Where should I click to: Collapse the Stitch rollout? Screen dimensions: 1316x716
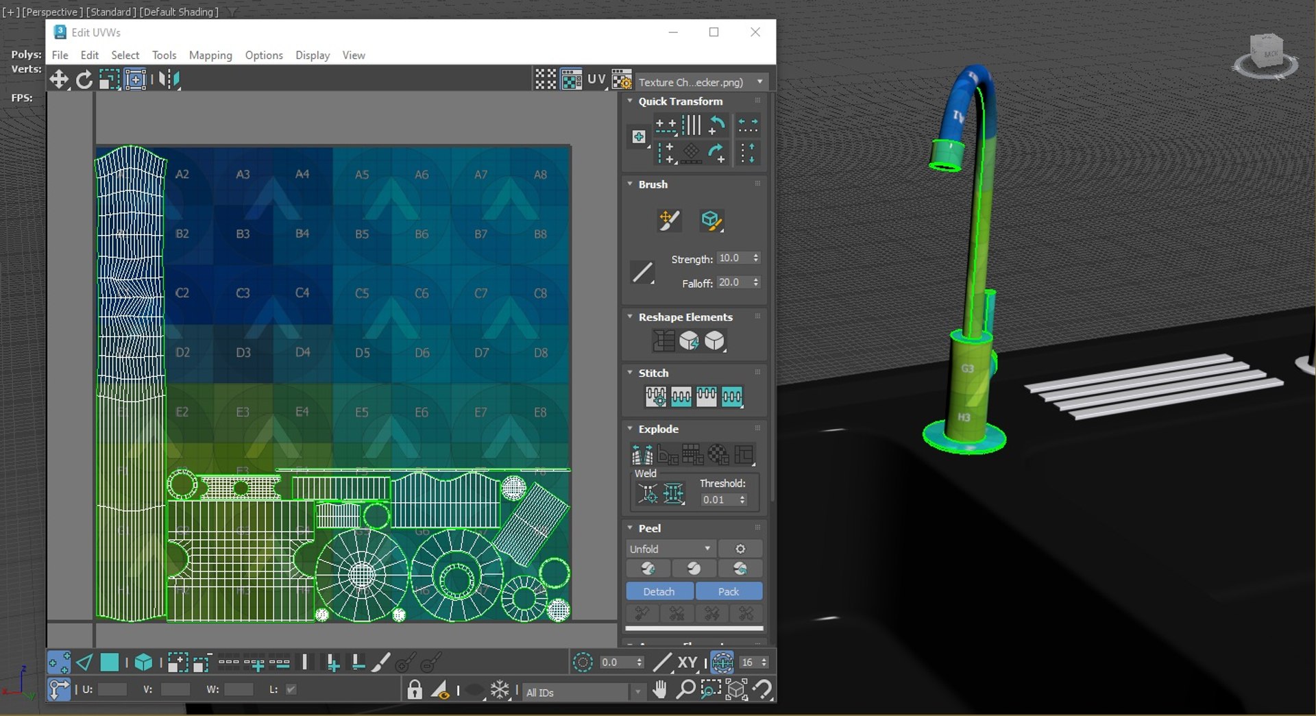pyautogui.click(x=630, y=373)
